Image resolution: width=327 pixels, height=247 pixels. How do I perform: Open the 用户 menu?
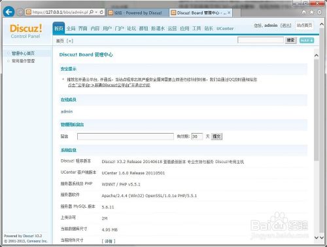pos(107,28)
